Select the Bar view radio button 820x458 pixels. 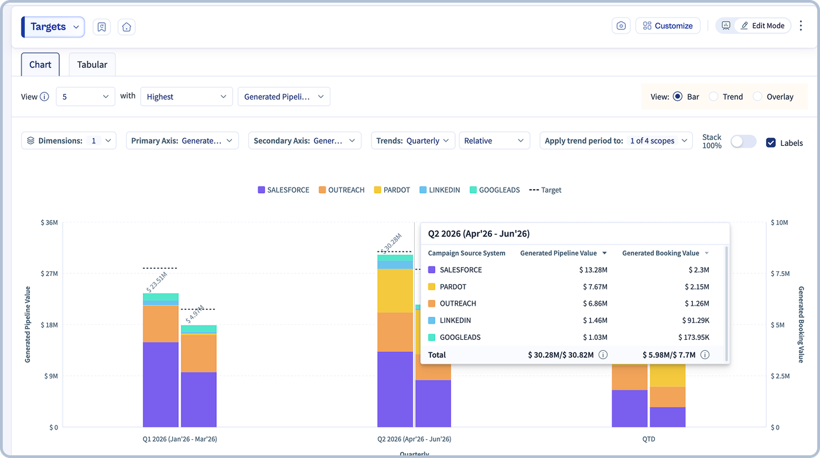(678, 97)
